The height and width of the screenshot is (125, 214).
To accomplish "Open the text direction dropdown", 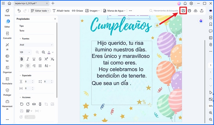I will [x=47, y=66].
